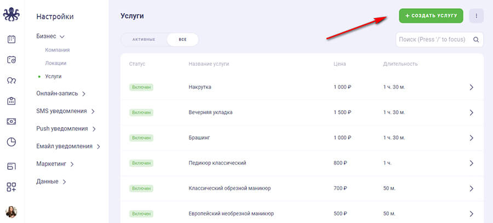Open the Компания settings page

(x=57, y=50)
